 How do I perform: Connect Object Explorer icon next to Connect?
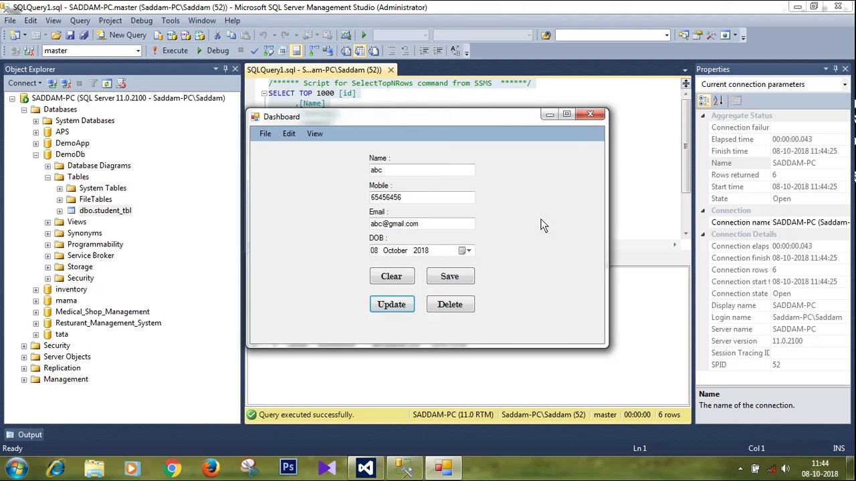(51, 84)
